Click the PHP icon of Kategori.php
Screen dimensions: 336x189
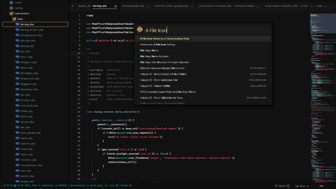coord(17,62)
